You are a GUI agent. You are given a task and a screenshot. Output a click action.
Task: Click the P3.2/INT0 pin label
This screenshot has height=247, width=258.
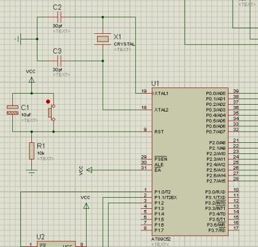[x=216, y=203]
